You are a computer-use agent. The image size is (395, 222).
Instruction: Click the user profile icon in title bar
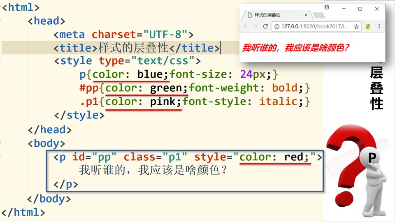tap(327, 7)
